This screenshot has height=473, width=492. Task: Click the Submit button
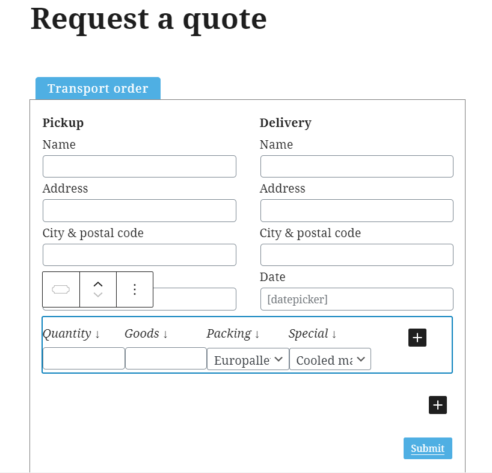click(428, 448)
